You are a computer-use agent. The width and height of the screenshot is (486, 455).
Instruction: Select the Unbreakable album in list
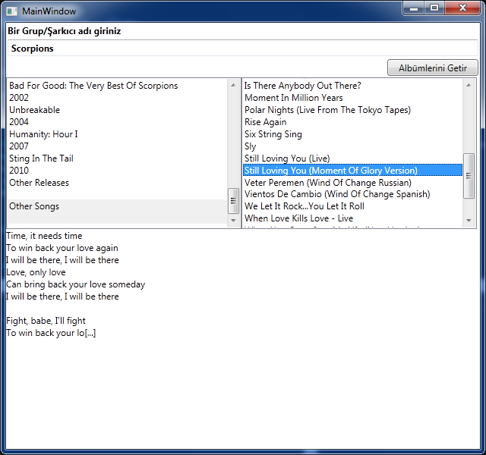[34, 110]
